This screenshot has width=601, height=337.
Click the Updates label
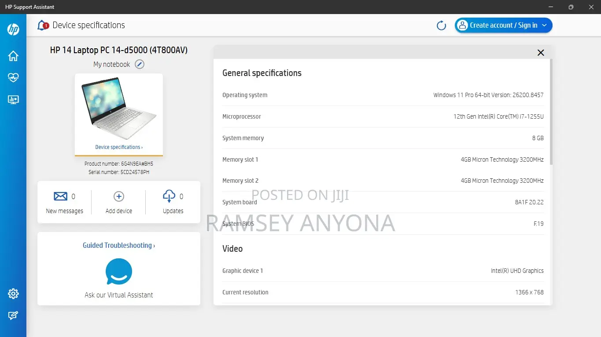(x=173, y=211)
